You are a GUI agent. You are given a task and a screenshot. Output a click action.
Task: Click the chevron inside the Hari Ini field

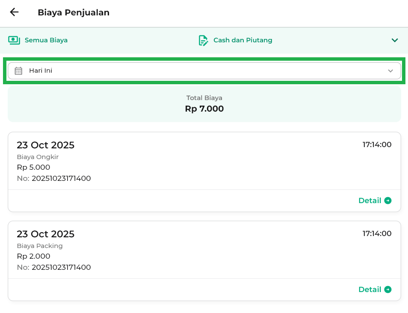coord(390,71)
